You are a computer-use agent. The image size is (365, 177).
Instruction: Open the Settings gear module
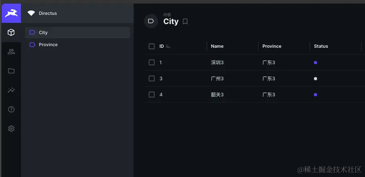[11, 128]
